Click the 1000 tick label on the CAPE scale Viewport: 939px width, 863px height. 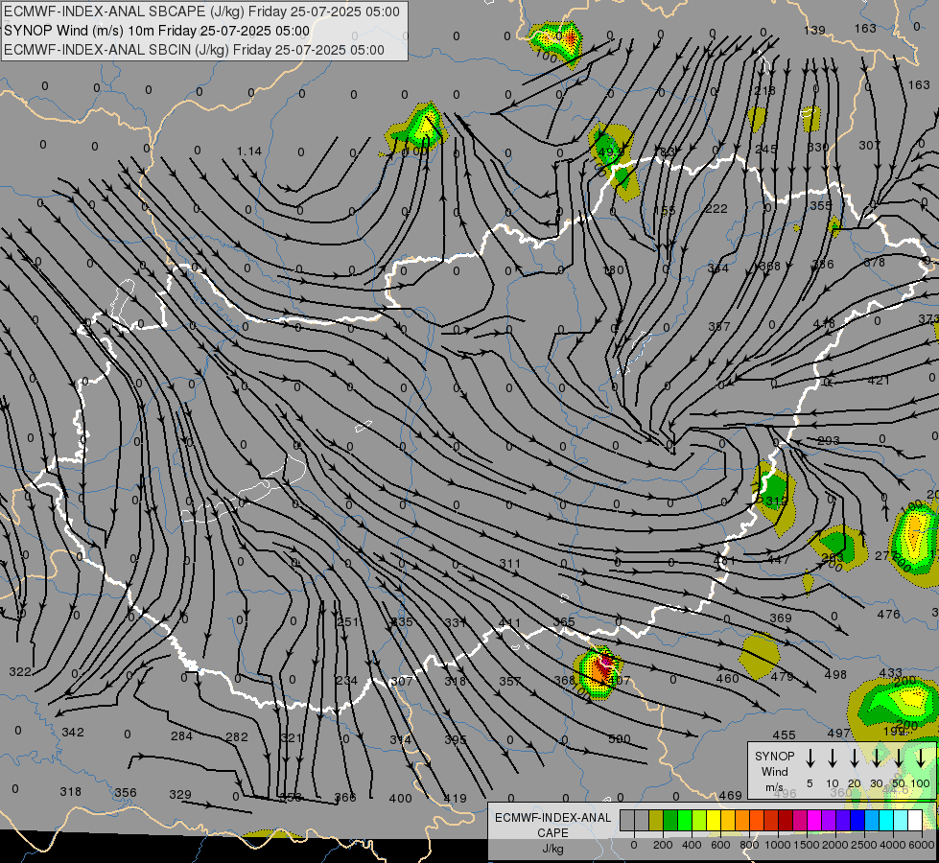tap(777, 845)
